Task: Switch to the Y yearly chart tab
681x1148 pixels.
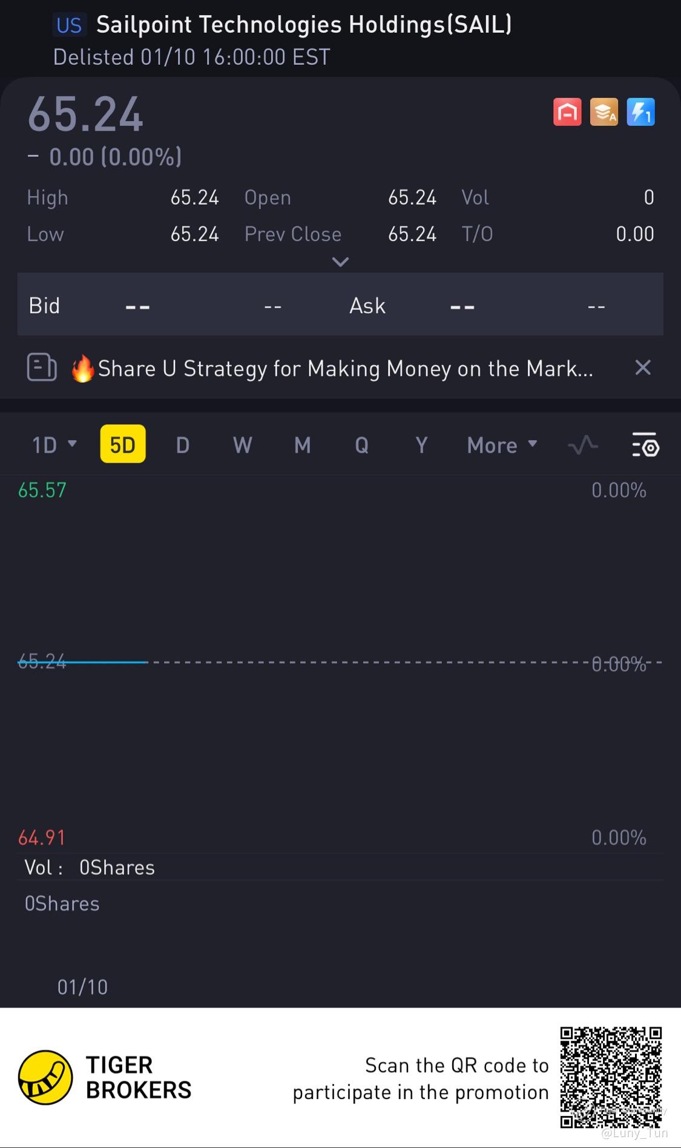Action: coord(421,445)
